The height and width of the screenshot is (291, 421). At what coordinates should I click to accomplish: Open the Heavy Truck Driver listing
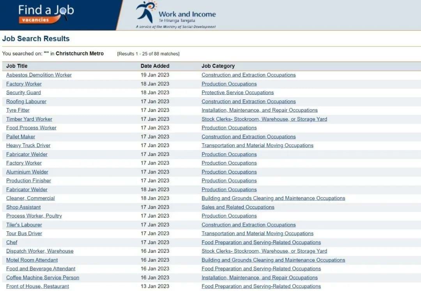(28, 145)
